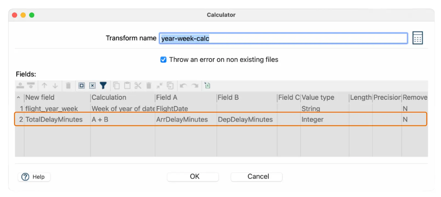The height and width of the screenshot is (197, 441).
Task: Click the Field A column header
Action: click(x=185, y=97)
